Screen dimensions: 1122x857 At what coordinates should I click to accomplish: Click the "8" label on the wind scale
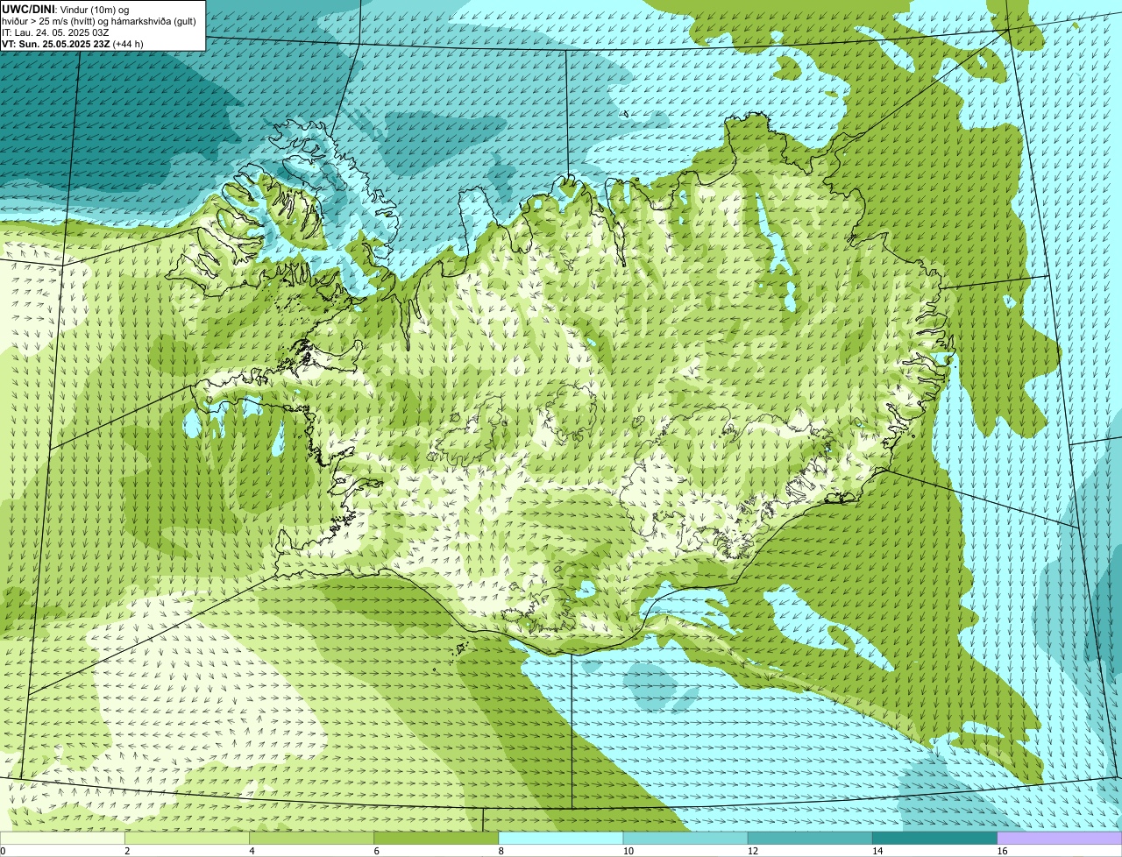coord(501,851)
